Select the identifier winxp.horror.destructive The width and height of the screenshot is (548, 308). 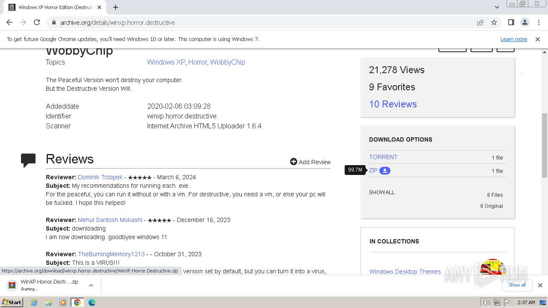click(x=182, y=116)
